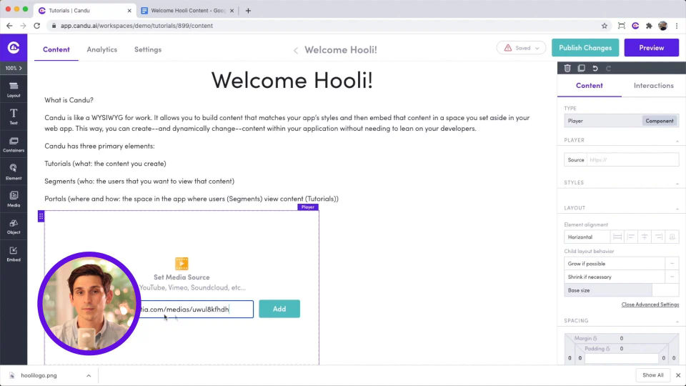
Task: Click the Preview button
Action: tap(652, 48)
